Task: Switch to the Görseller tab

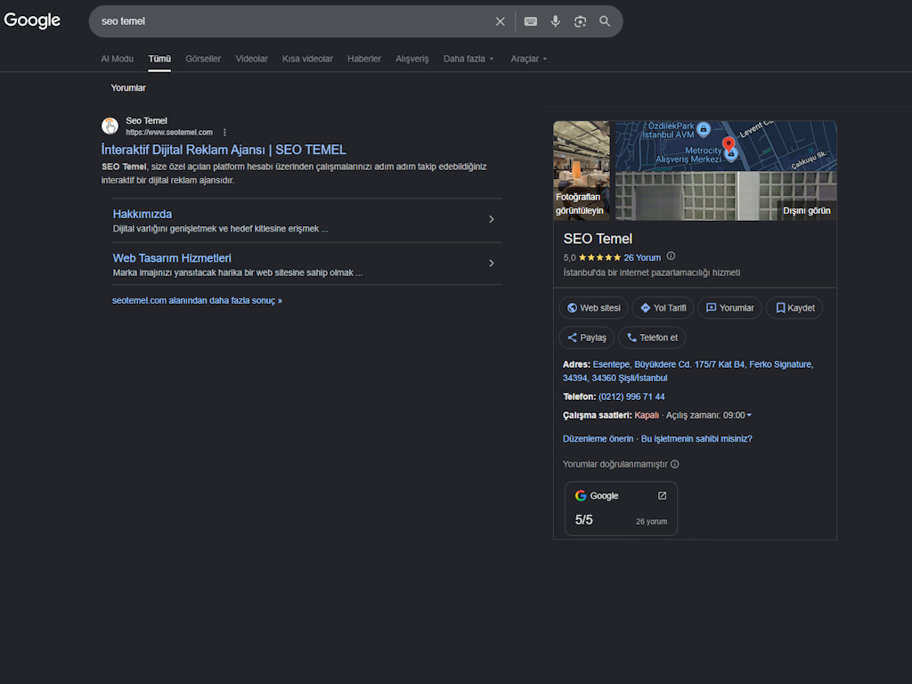Action: 203,59
